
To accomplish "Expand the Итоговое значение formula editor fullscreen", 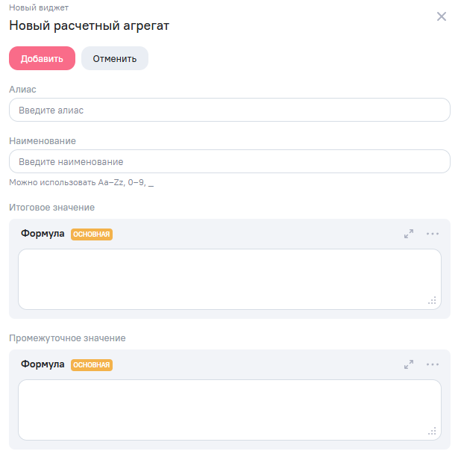I will [x=409, y=234].
